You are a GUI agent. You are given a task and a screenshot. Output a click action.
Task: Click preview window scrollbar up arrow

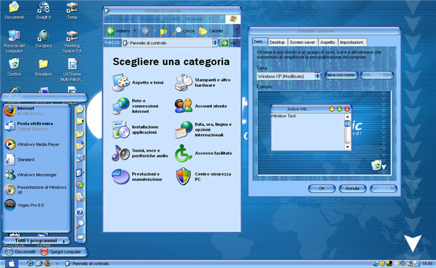click(x=348, y=116)
